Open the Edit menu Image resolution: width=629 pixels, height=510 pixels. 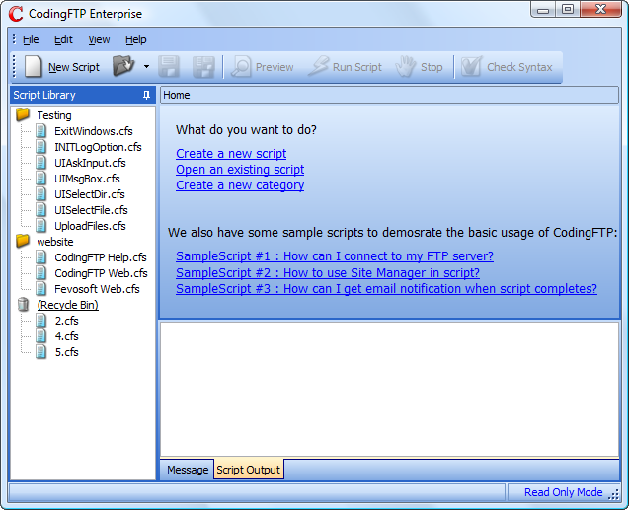(x=63, y=39)
